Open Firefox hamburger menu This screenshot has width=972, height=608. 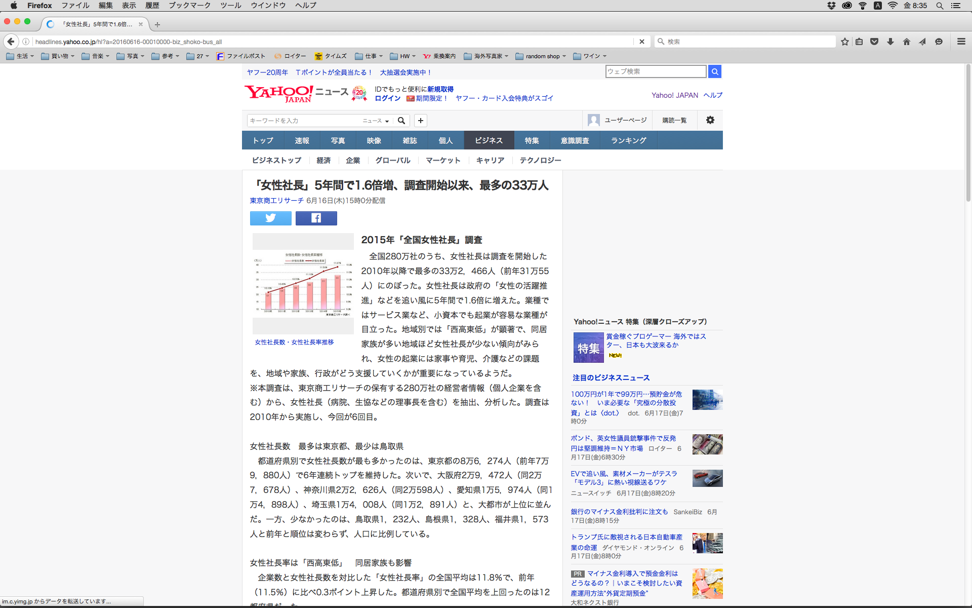click(x=961, y=42)
